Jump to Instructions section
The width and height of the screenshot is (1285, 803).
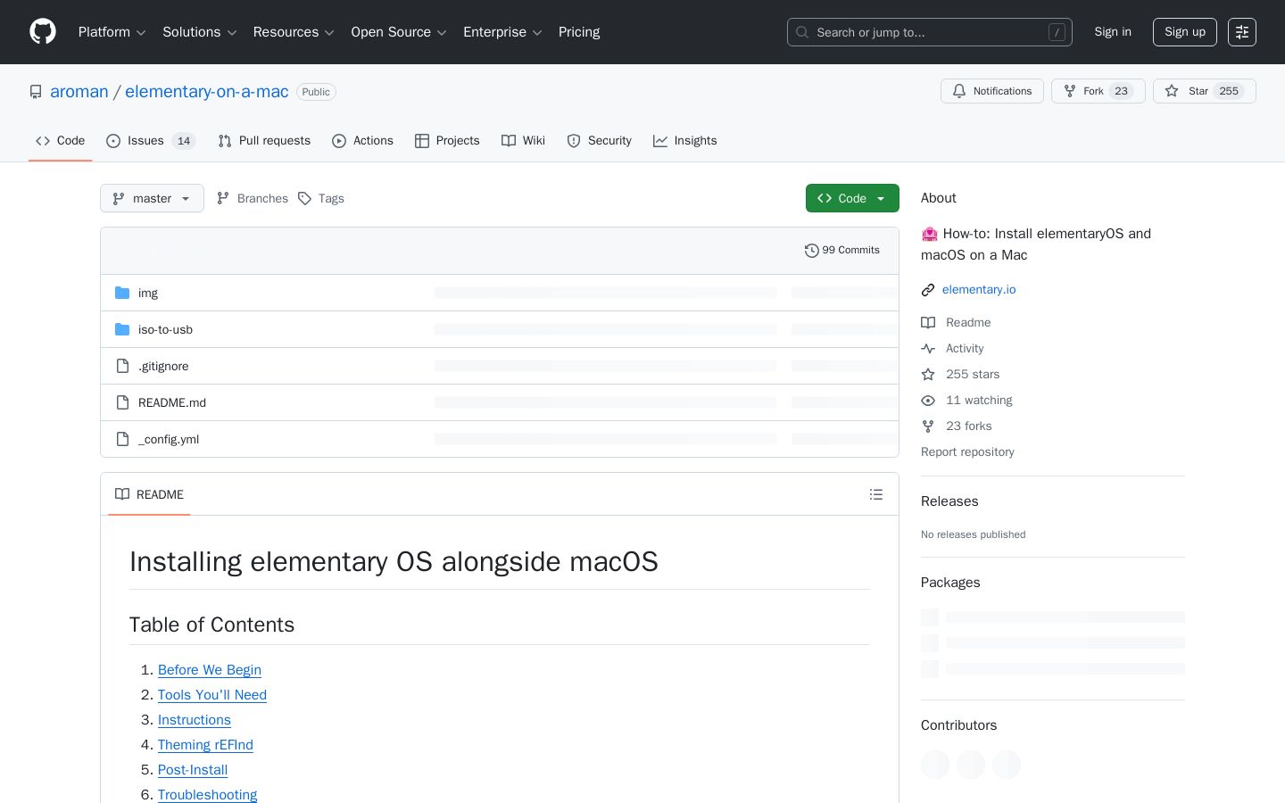click(195, 720)
